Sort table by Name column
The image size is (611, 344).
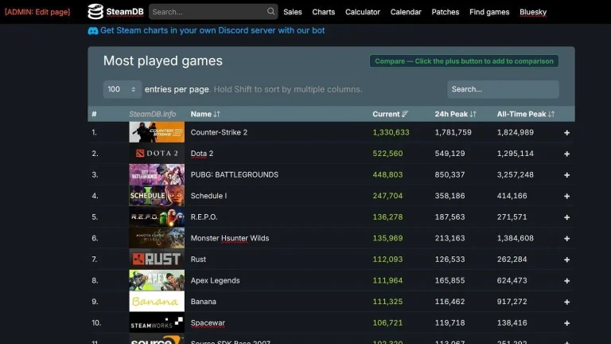click(x=205, y=114)
